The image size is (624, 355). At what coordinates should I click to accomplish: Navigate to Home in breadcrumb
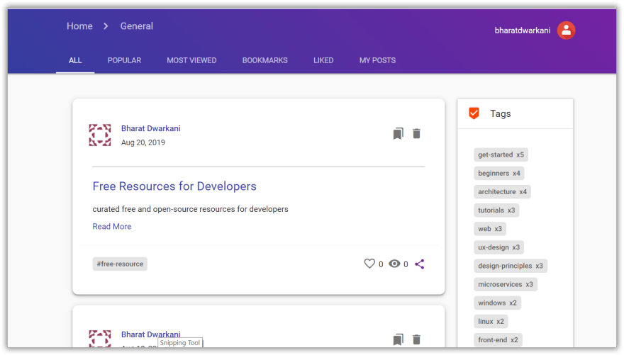[79, 26]
